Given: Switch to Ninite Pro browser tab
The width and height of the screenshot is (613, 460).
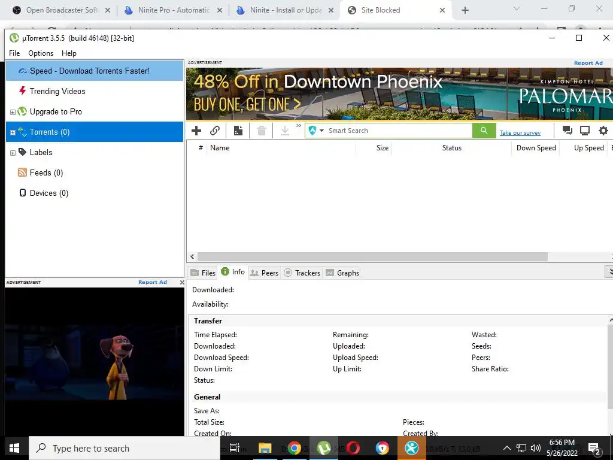Looking at the screenshot, I should 174,10.
